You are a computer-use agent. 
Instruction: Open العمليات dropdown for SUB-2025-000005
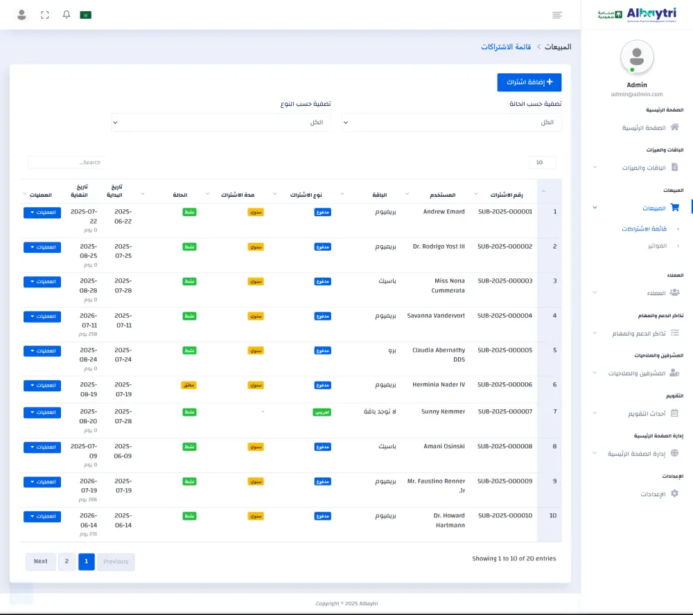point(42,351)
